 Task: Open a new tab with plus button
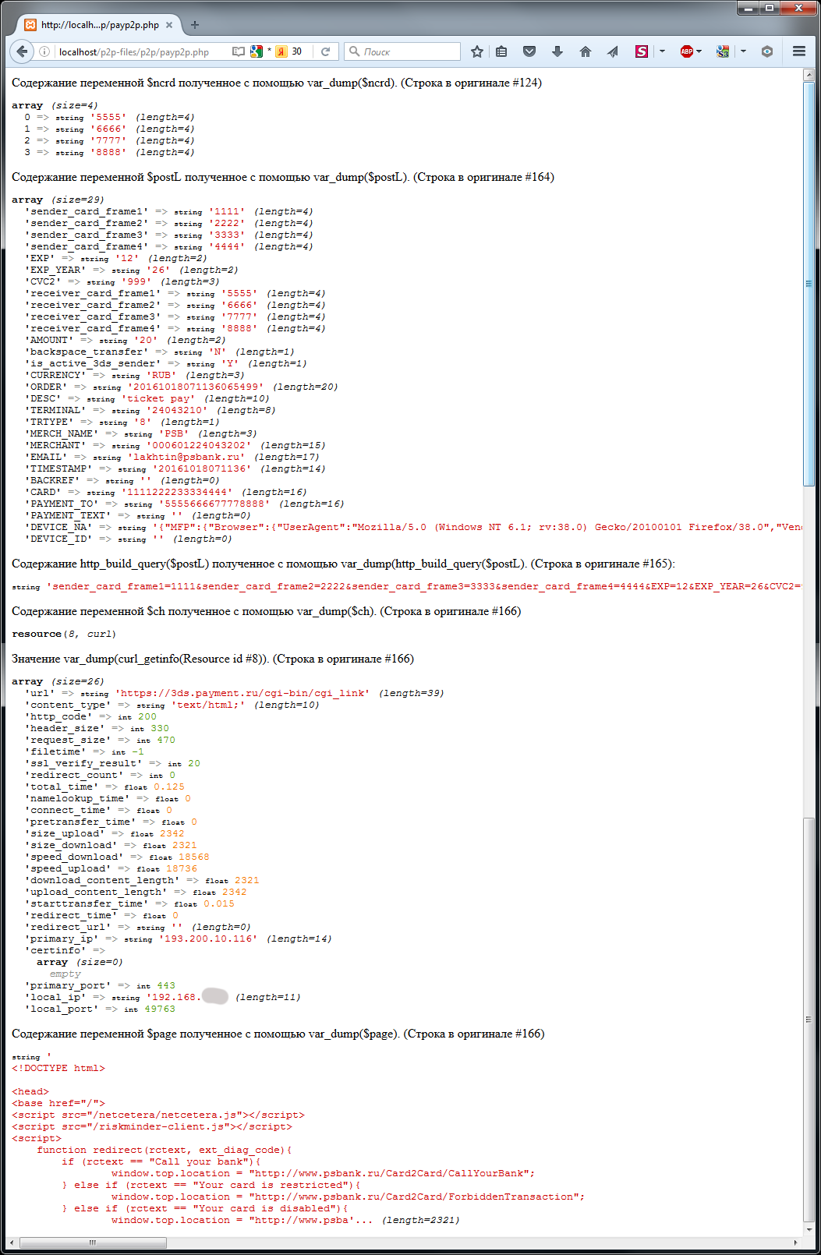click(x=195, y=24)
